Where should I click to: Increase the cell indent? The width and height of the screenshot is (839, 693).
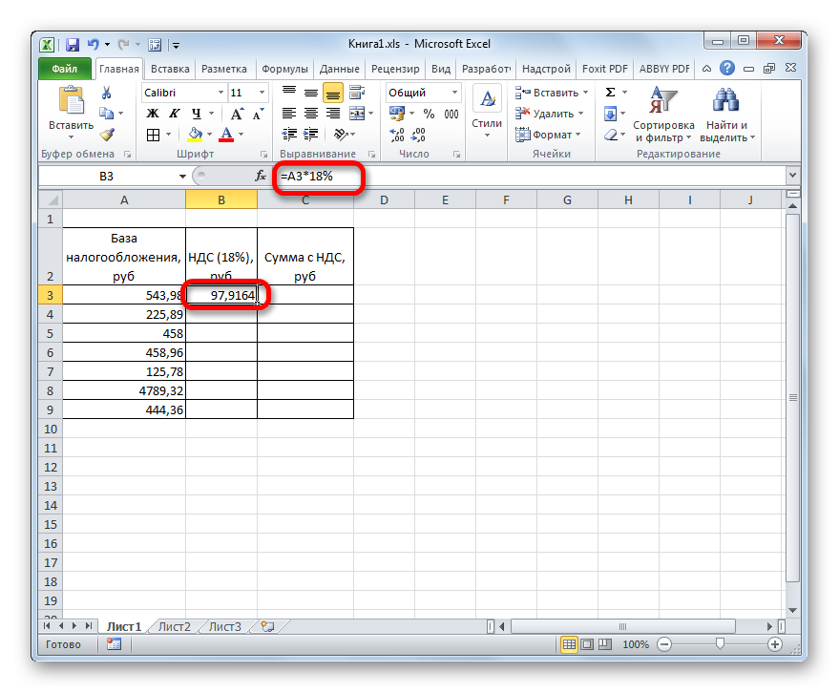click(311, 135)
